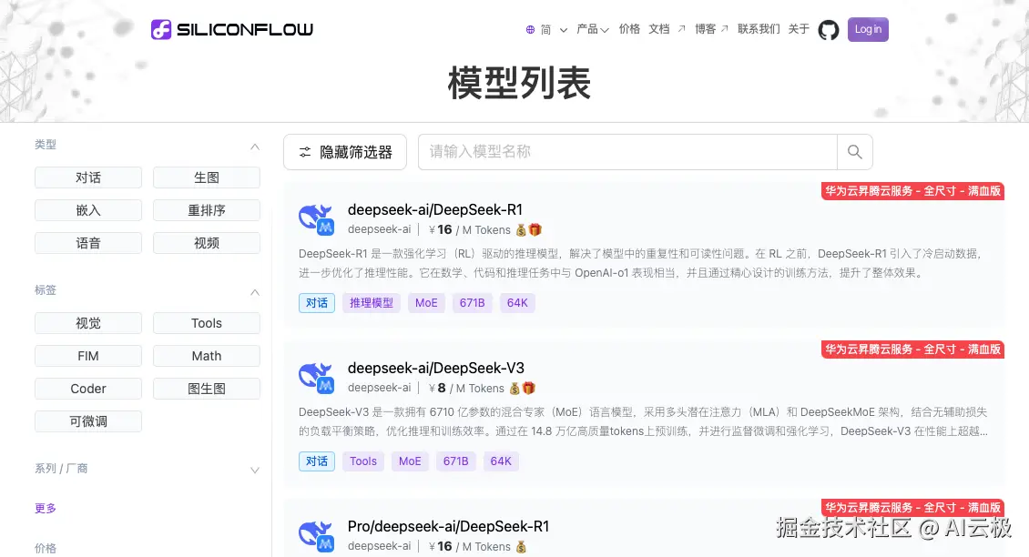The width and height of the screenshot is (1029, 557).
Task: Click gift icon on DeepSeek-V3 row
Action: [529, 389]
